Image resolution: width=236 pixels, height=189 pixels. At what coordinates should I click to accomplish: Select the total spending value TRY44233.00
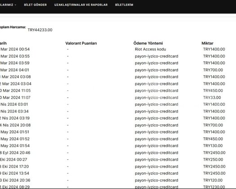click(x=40, y=30)
